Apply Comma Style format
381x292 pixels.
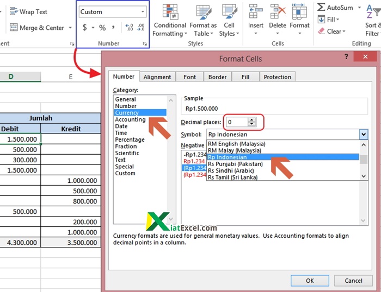click(113, 27)
